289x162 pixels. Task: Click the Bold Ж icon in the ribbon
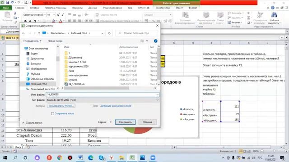(x=25, y=21)
